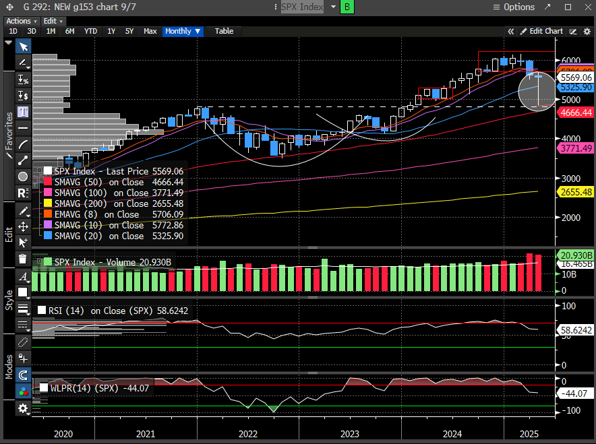Click the delete trash can icon
596x444 pixels.
click(23, 259)
